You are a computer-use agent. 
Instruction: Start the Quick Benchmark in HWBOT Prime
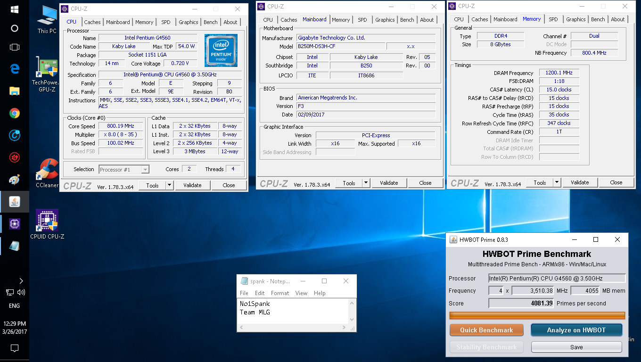(x=486, y=330)
